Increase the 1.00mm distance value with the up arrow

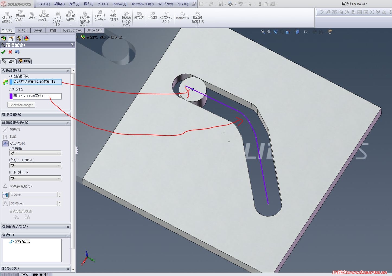[x=60, y=194]
